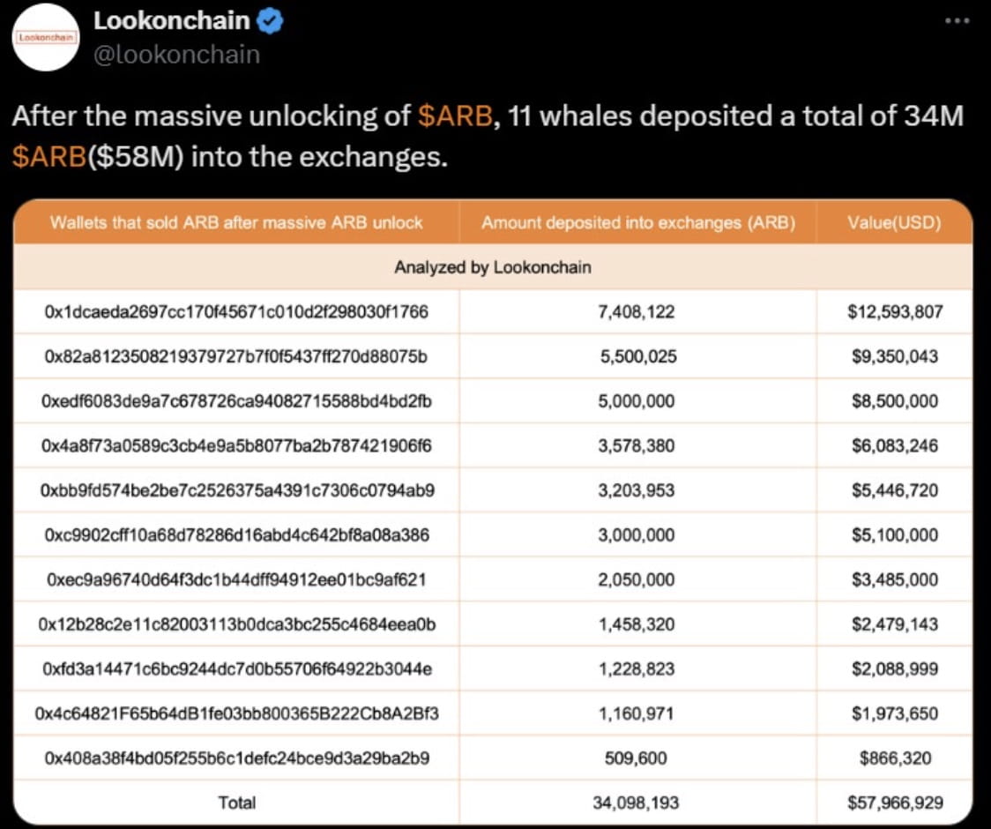Click the Lookonchain logo inside the avatar
991x829 pixels.
pos(43,38)
